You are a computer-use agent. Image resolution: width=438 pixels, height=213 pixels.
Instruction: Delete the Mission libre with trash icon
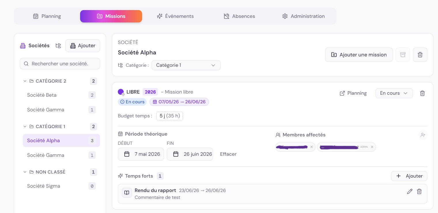[x=422, y=93]
